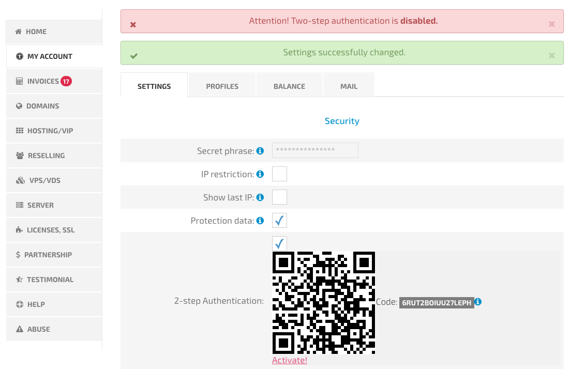Uncheck the 2-step Authentication checkbox
The width and height of the screenshot is (570, 372).
click(279, 243)
